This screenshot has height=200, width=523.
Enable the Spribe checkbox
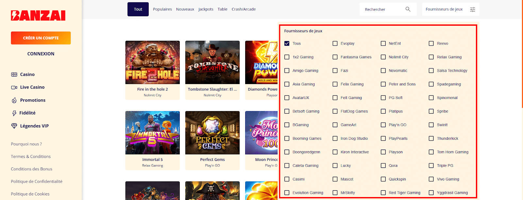pyautogui.click(x=431, y=111)
